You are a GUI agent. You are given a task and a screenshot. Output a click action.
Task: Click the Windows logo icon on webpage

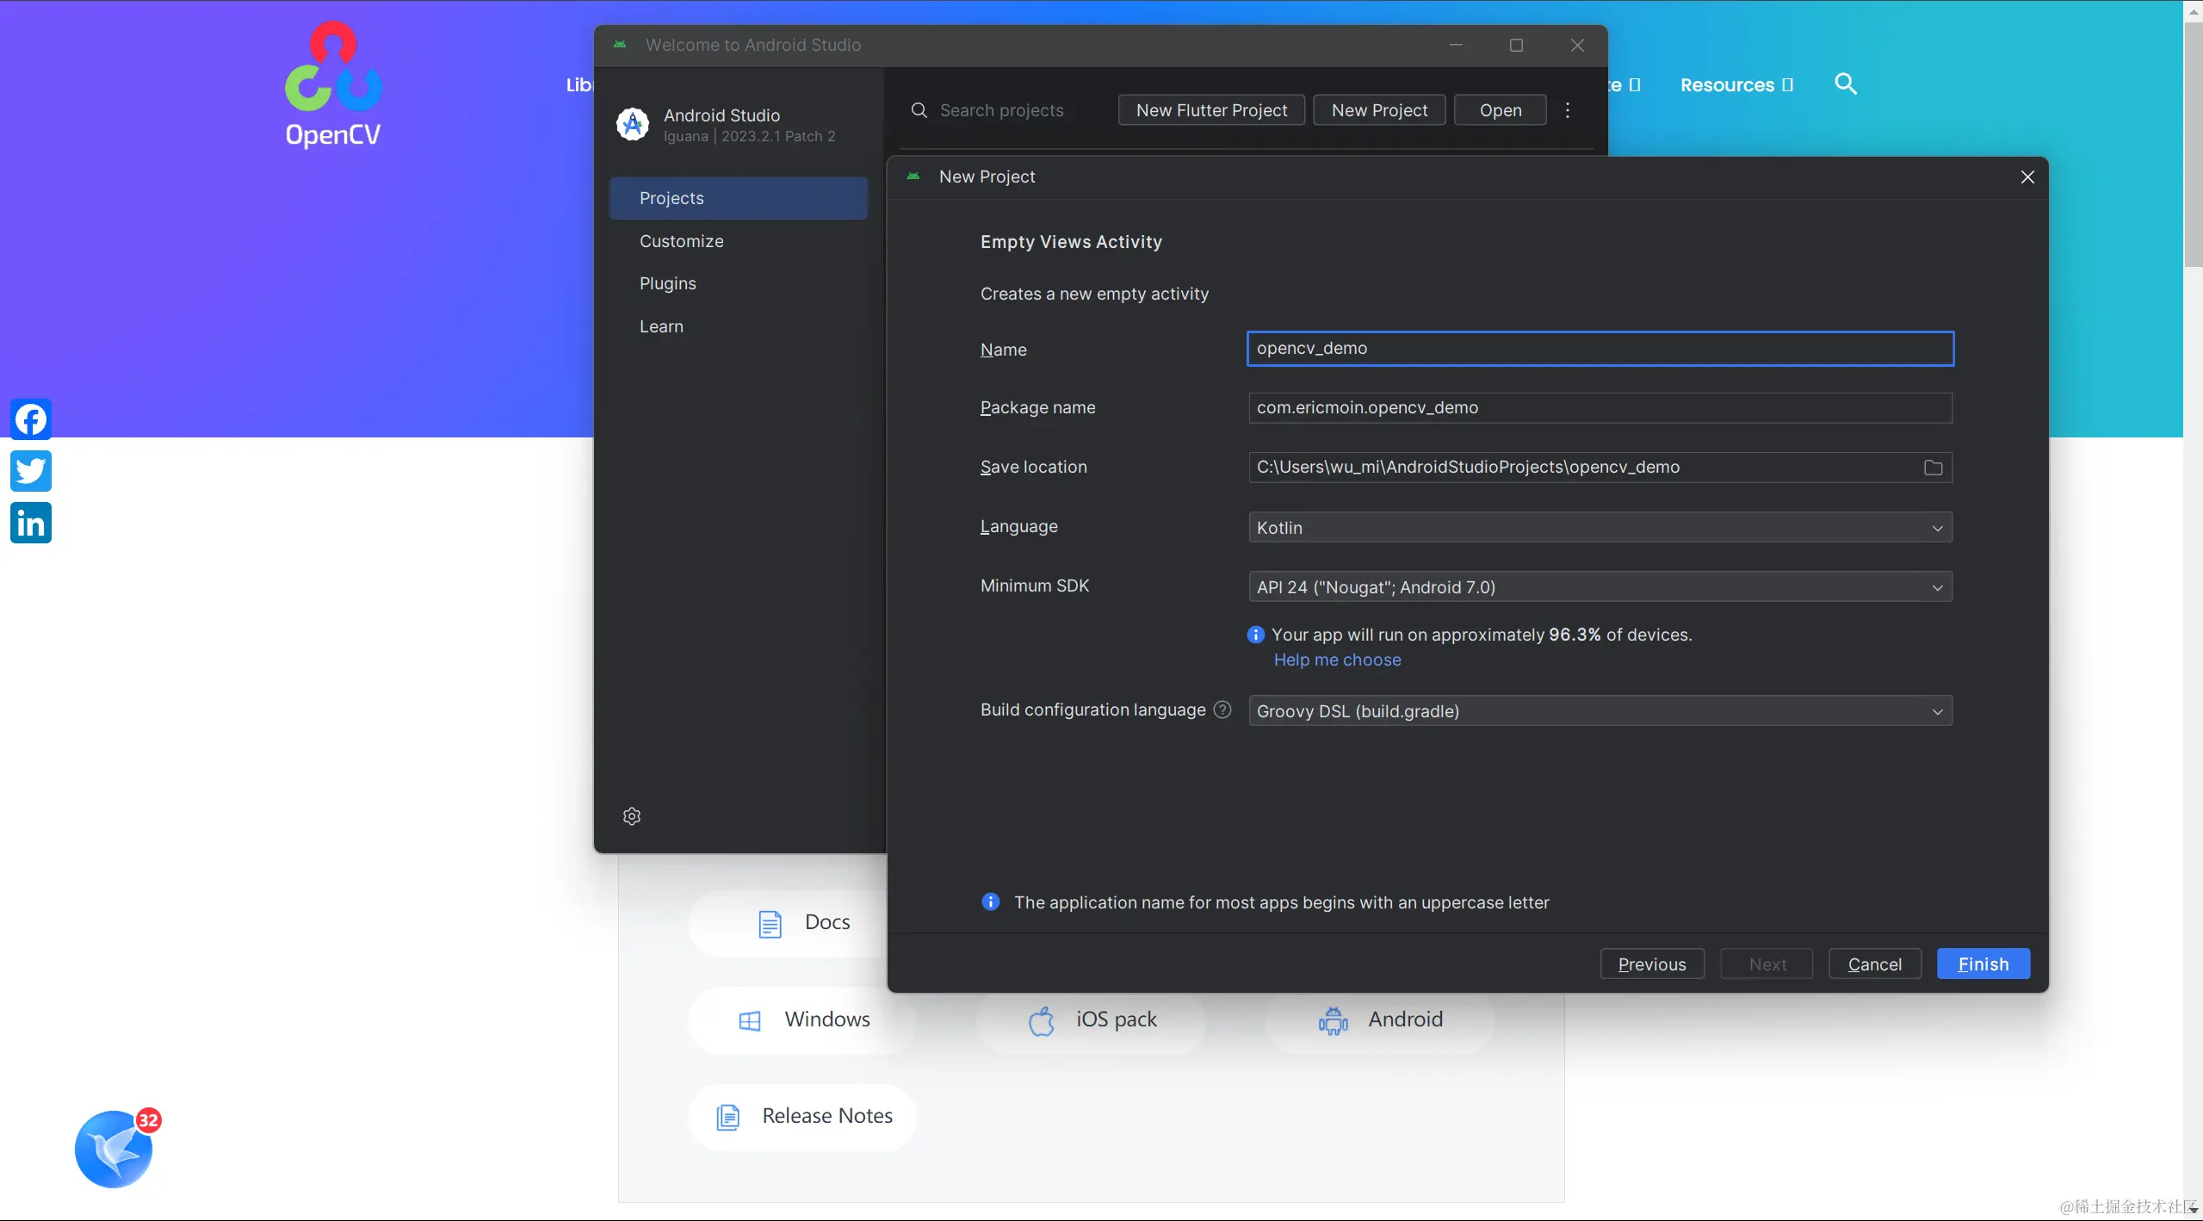pyautogui.click(x=750, y=1020)
